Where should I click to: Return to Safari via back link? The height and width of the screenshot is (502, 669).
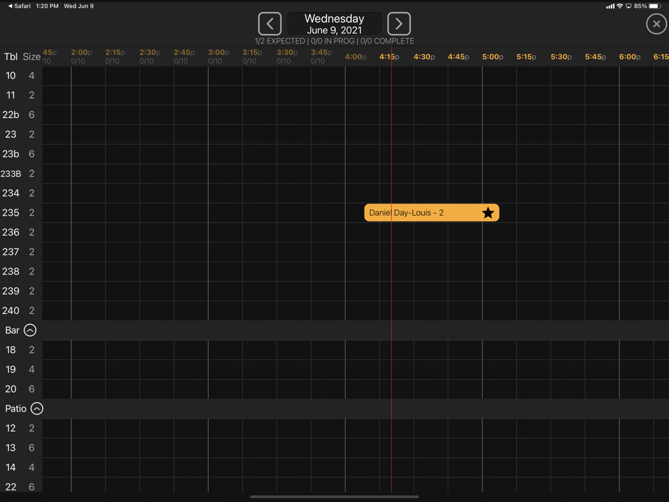19,6
